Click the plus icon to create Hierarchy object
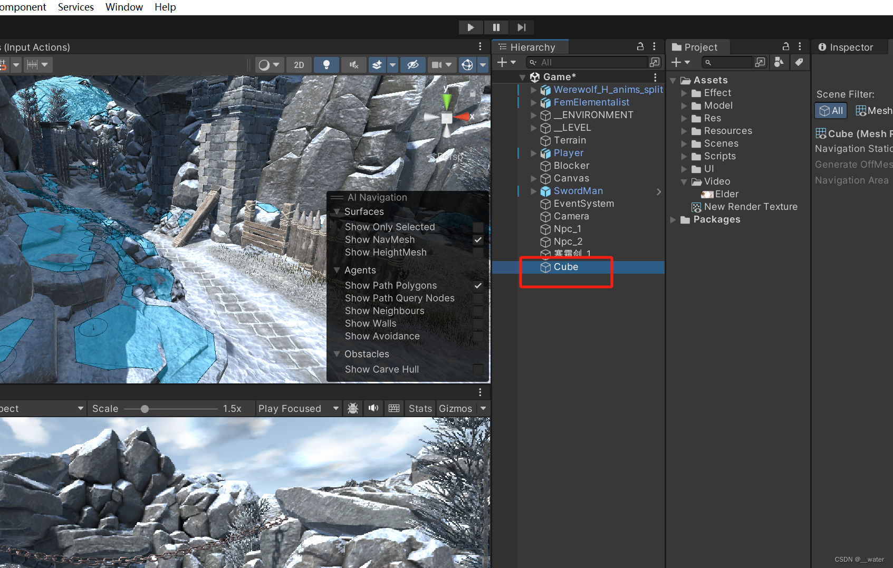 tap(501, 62)
